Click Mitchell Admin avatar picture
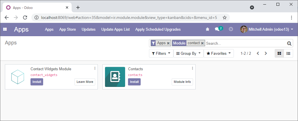 pos(244,29)
